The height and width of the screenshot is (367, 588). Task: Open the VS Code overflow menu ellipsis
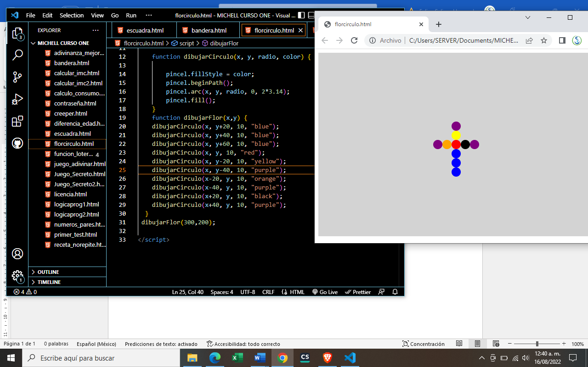tap(148, 15)
